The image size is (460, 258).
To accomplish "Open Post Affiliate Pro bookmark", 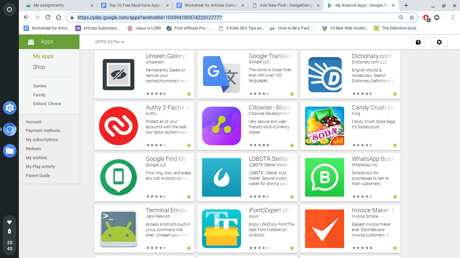I will 189,28.
